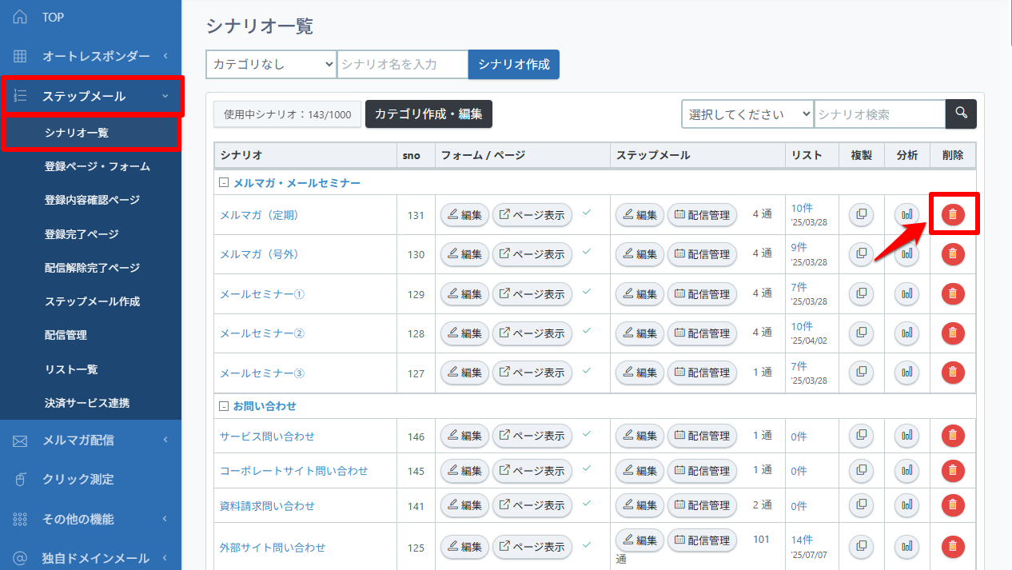Screen dimensions: 1012x570
Task: Expand the メルマガ配信 sidebar menu
Action: [90, 440]
